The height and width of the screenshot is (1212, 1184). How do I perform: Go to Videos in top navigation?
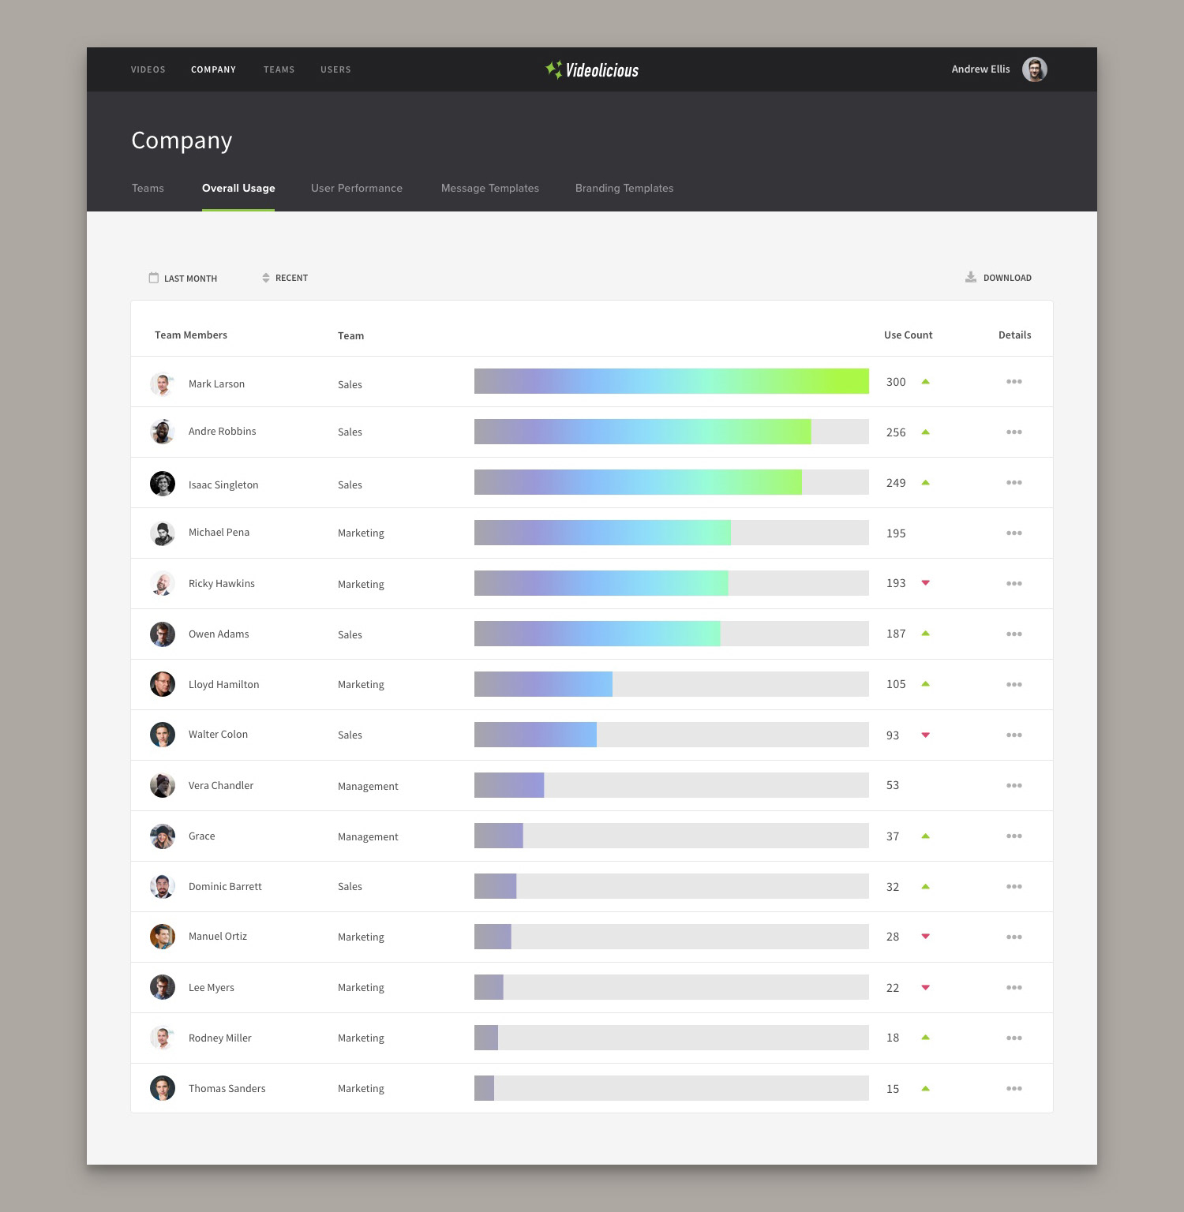(148, 69)
